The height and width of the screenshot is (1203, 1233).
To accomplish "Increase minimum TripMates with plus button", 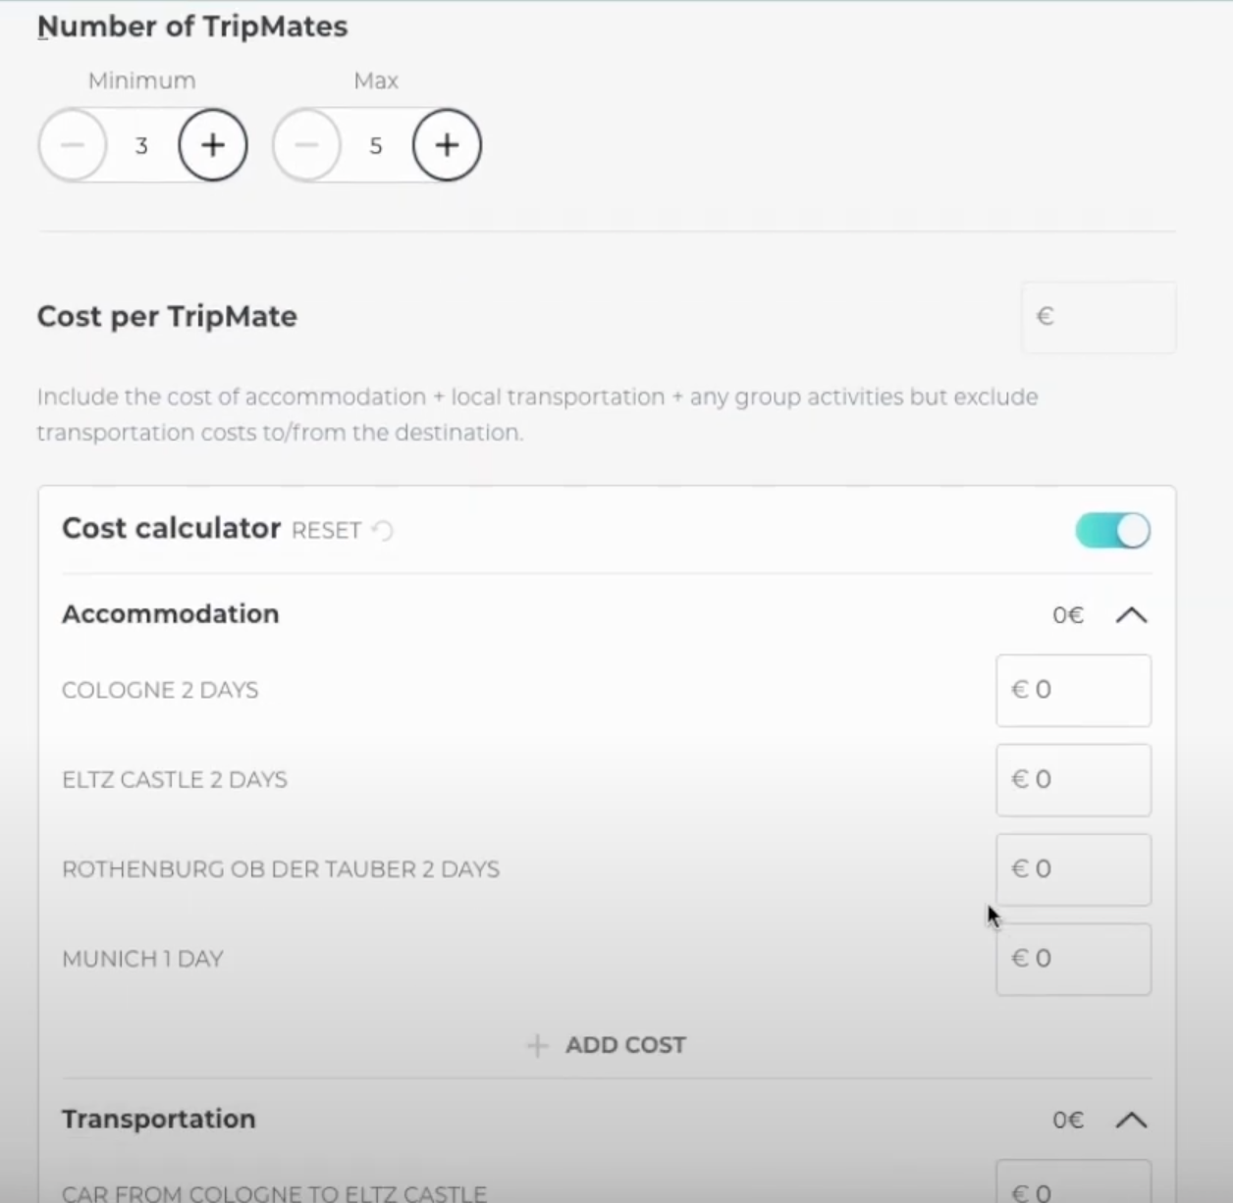I will coord(213,145).
